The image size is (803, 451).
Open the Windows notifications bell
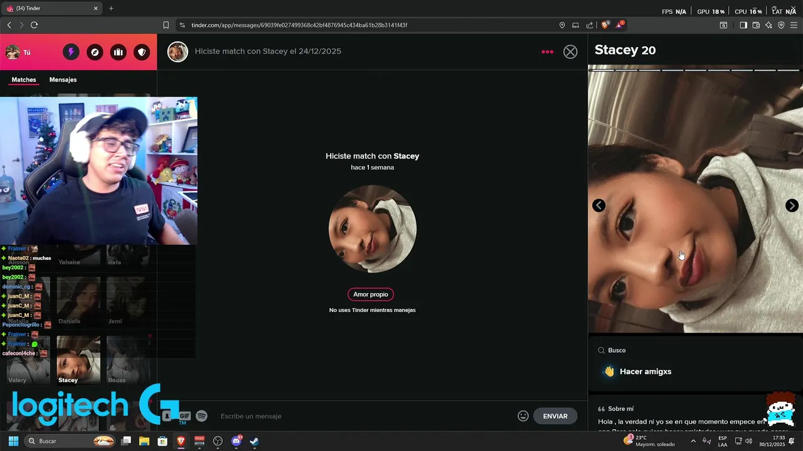pos(792,441)
